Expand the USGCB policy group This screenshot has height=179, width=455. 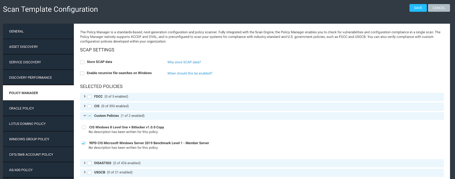pos(84,172)
